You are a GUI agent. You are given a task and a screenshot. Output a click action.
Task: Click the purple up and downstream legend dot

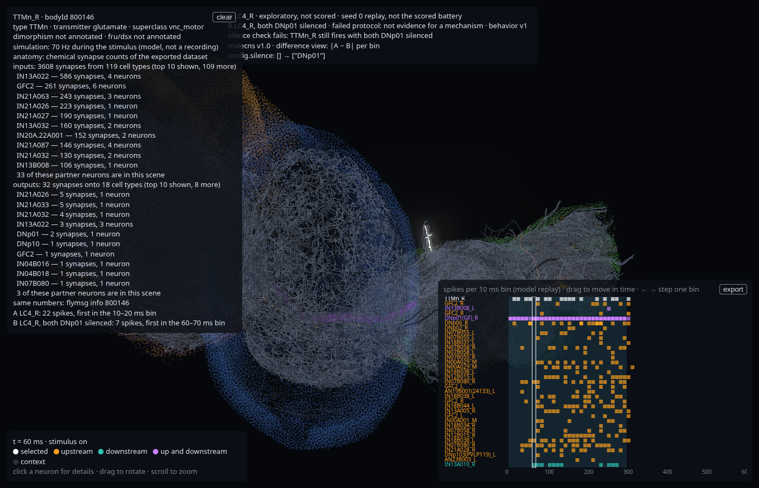[156, 452]
